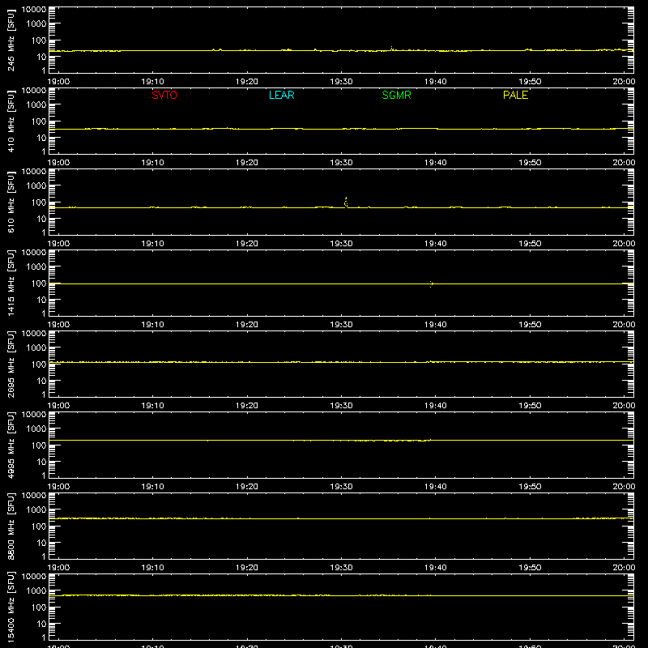Click the 10 y-axis value on 1415 MHz plot

click(x=41, y=300)
